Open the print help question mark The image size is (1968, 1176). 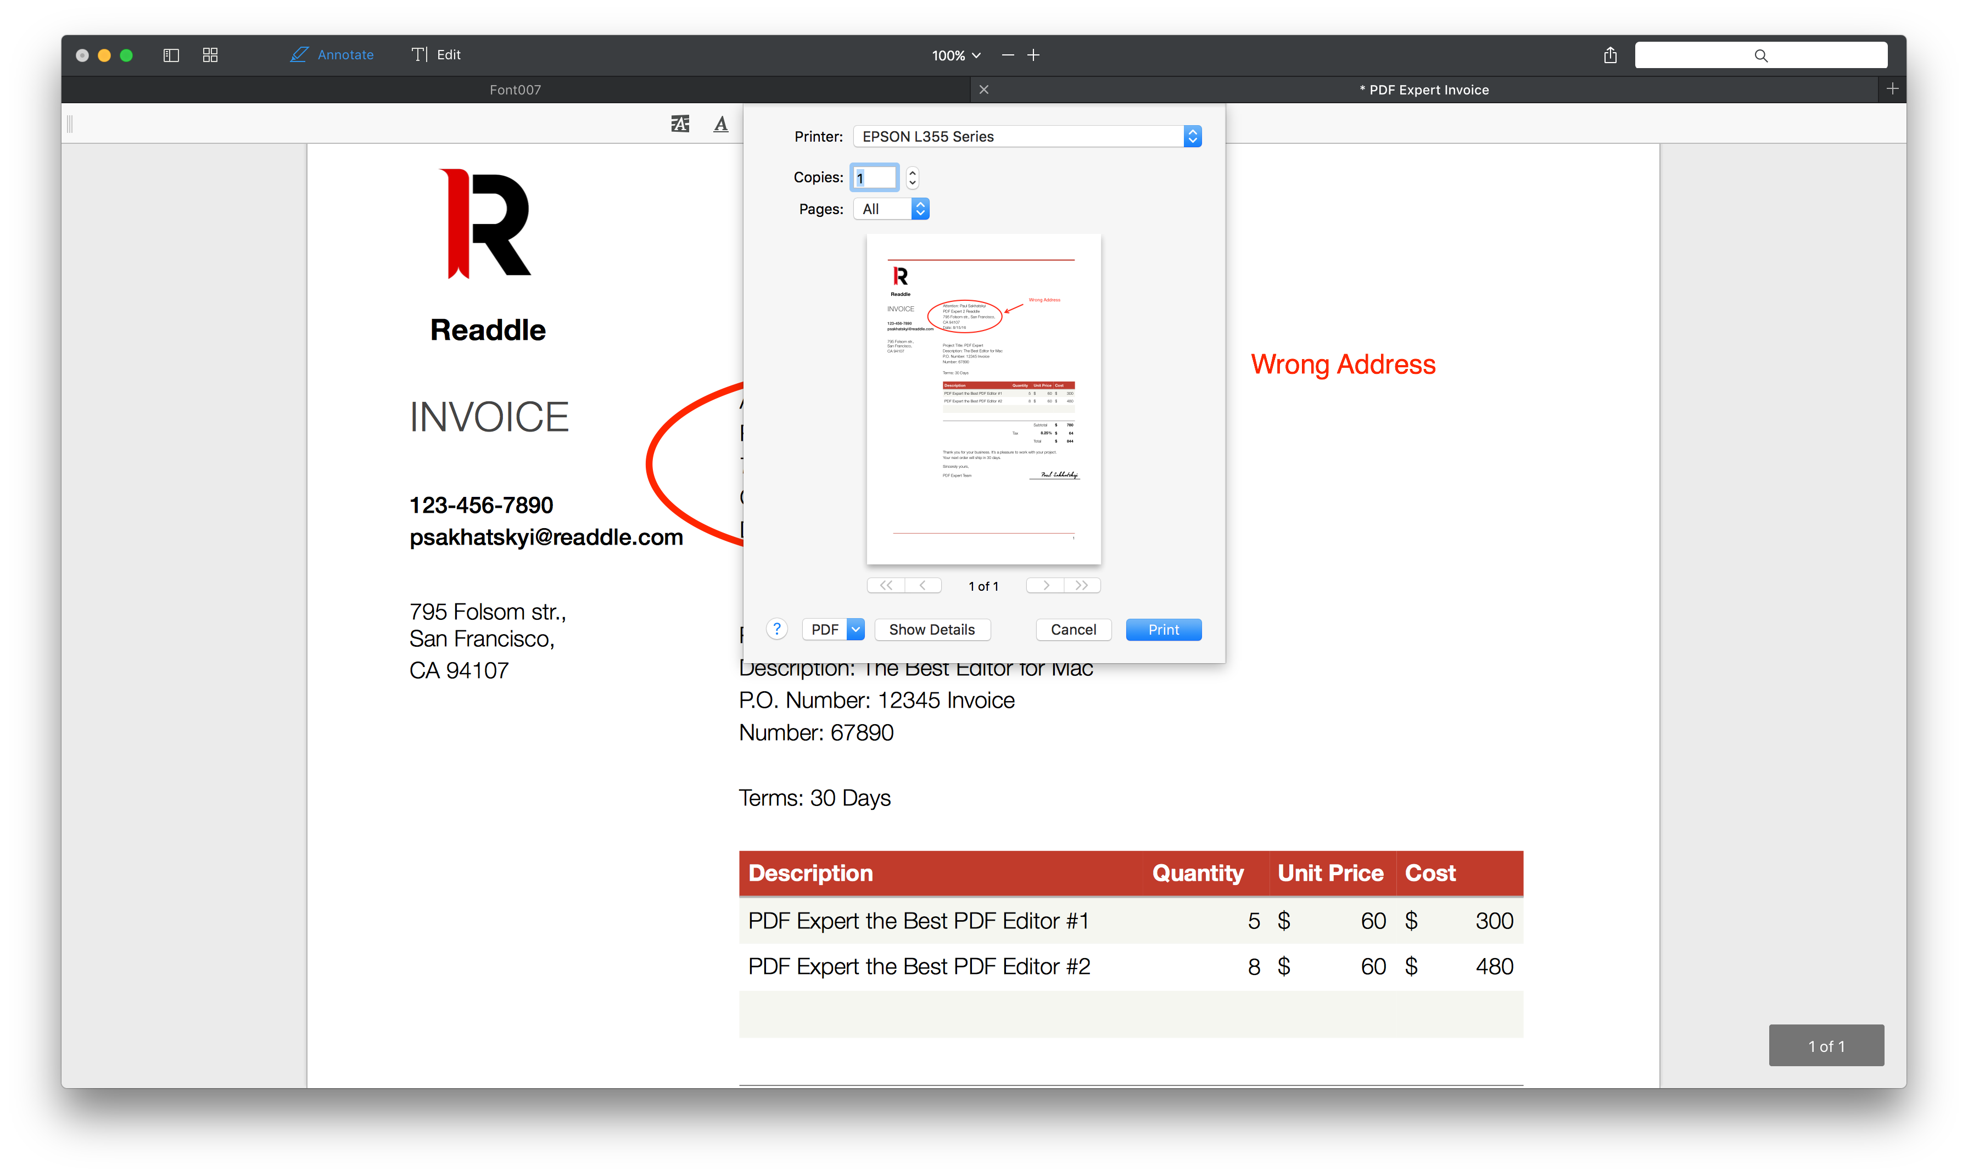[777, 629]
